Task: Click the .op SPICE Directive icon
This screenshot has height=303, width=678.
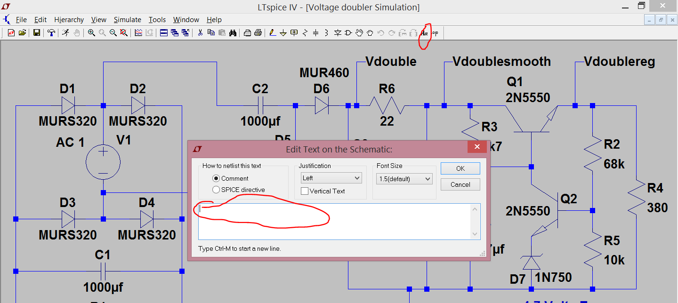Action: [435, 33]
